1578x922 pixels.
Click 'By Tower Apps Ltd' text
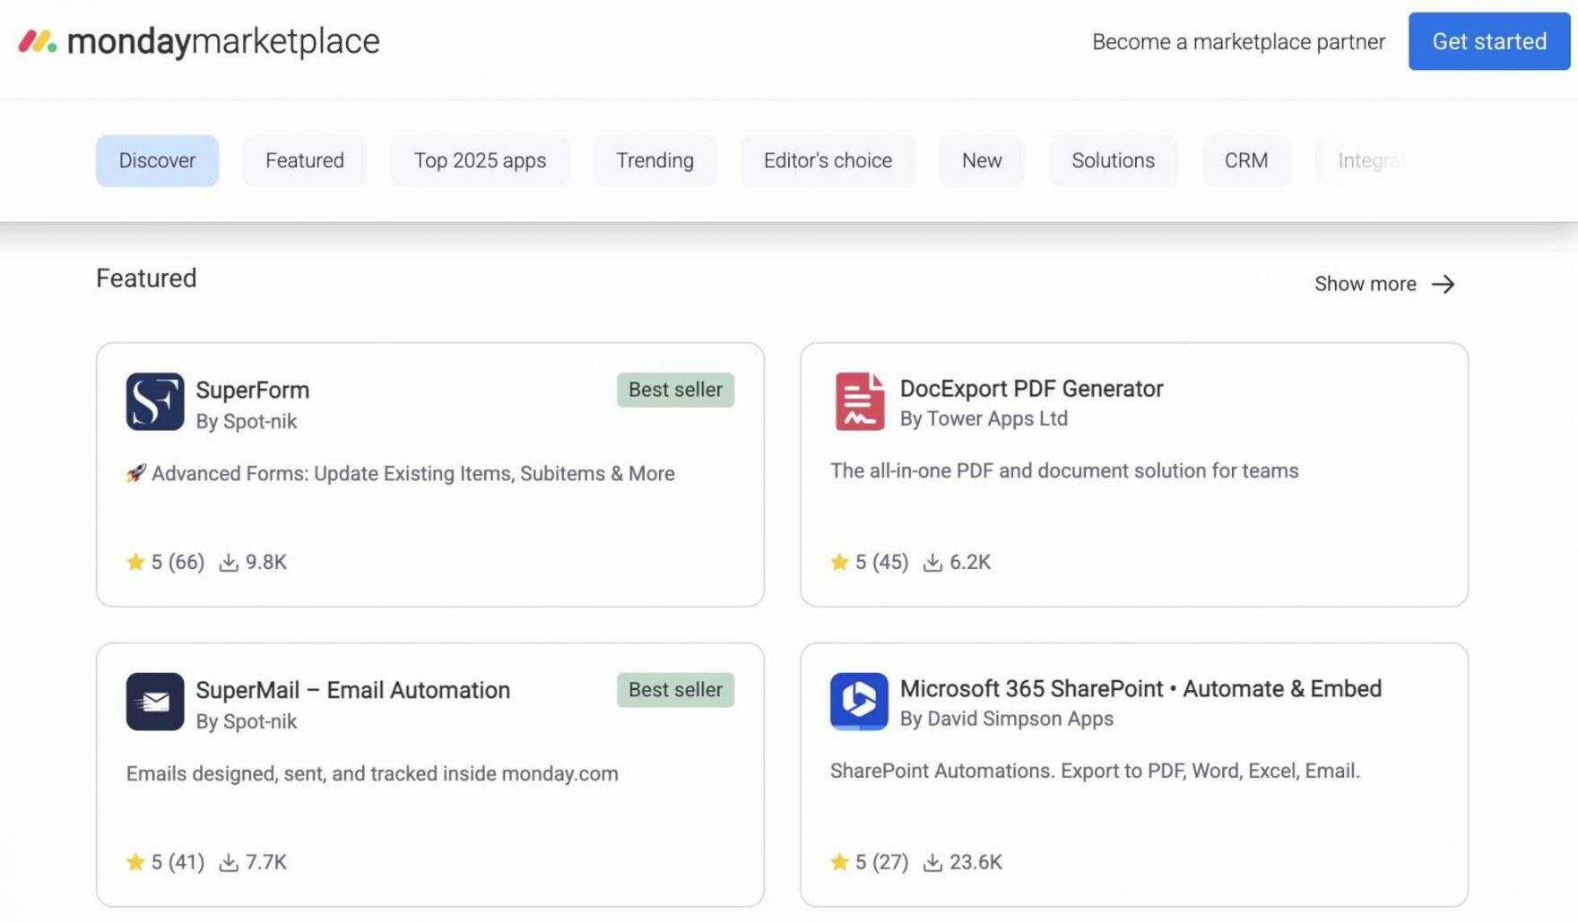tap(984, 418)
